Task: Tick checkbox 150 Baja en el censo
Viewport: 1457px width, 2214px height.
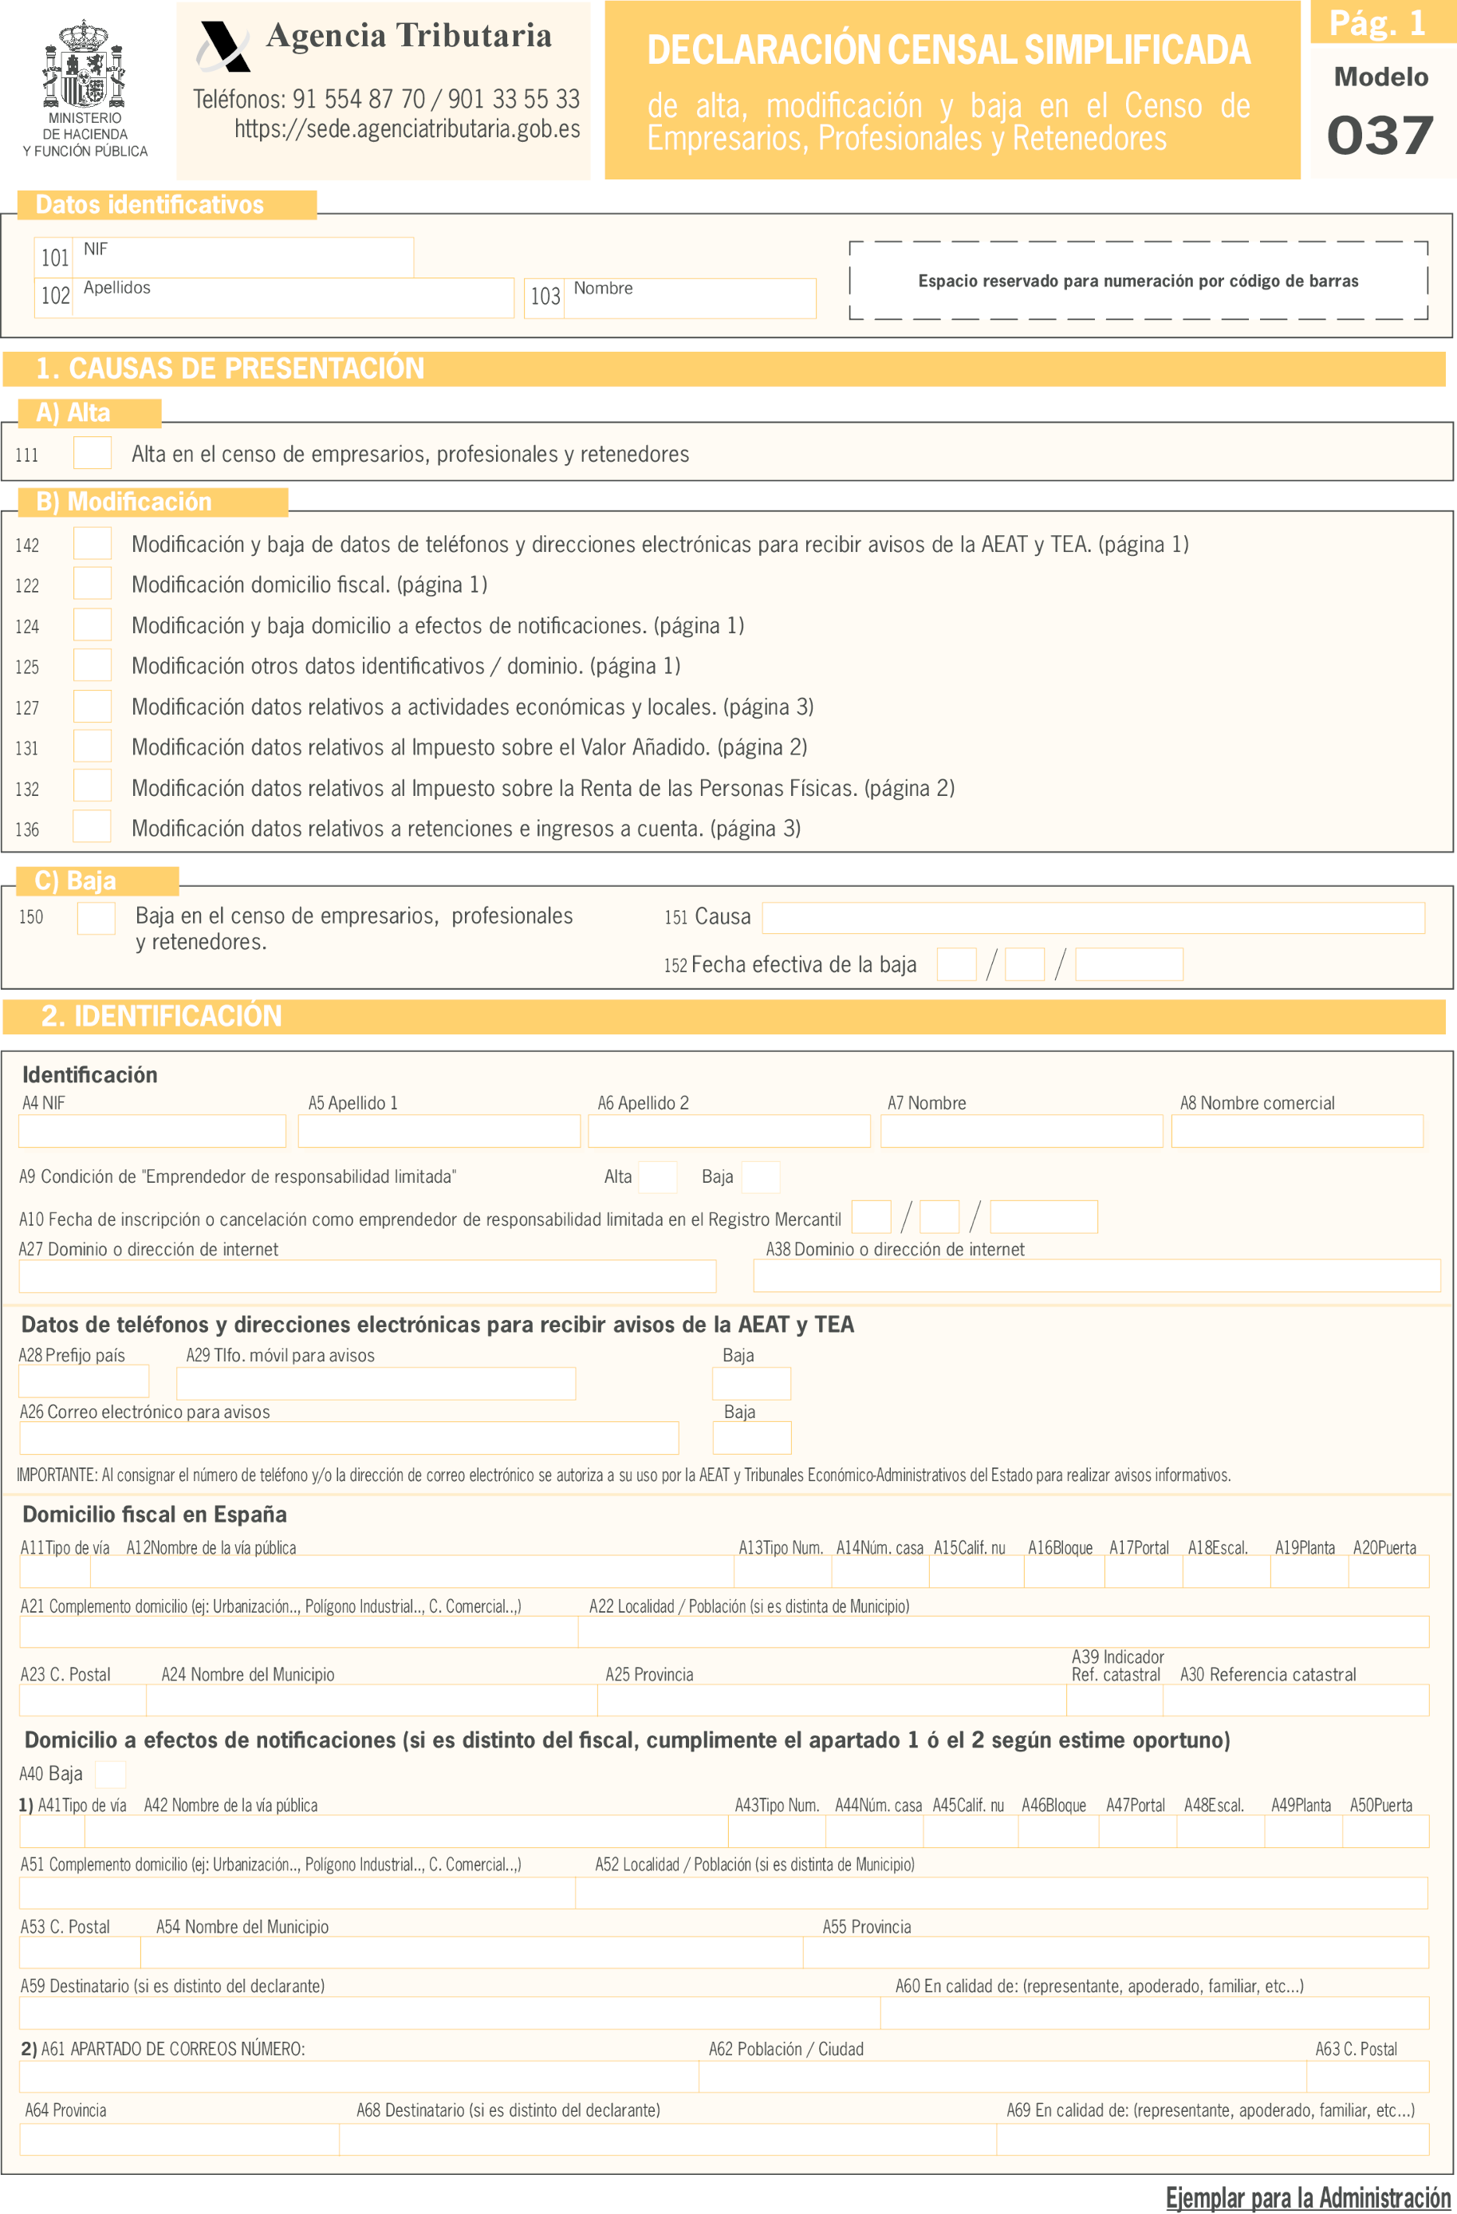Action: click(96, 918)
